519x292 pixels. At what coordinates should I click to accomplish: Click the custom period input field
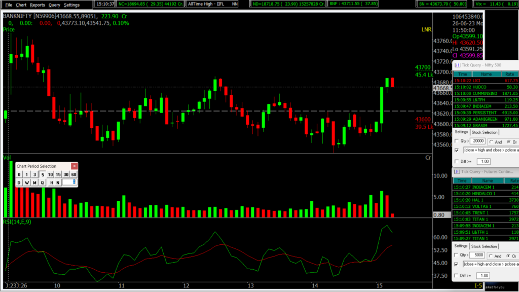coord(69,182)
